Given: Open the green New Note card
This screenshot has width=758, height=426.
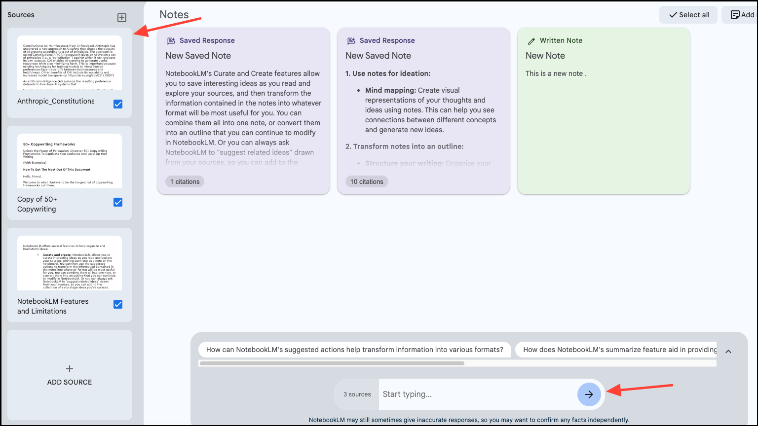Looking at the screenshot, I should coord(604,111).
